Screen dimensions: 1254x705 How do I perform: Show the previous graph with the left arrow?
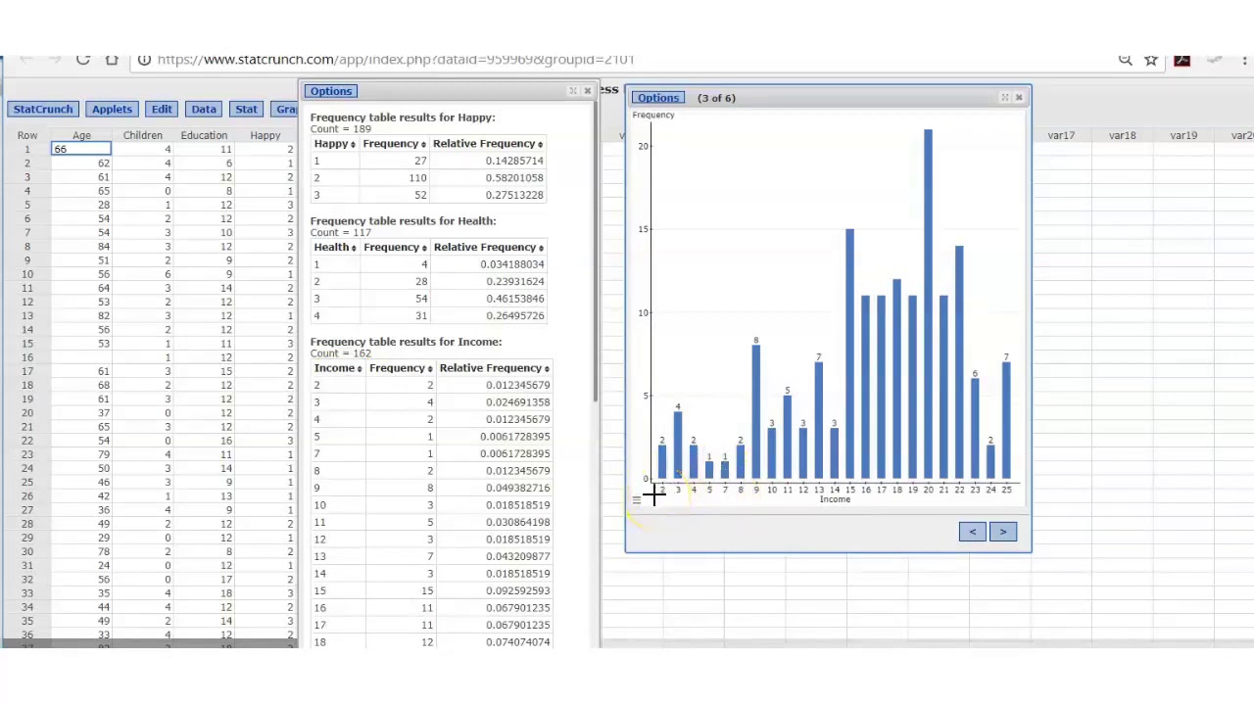[972, 532]
